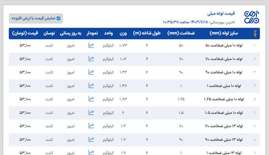Click the site logo beside قیمت لوله مبلی

coord(252,18)
